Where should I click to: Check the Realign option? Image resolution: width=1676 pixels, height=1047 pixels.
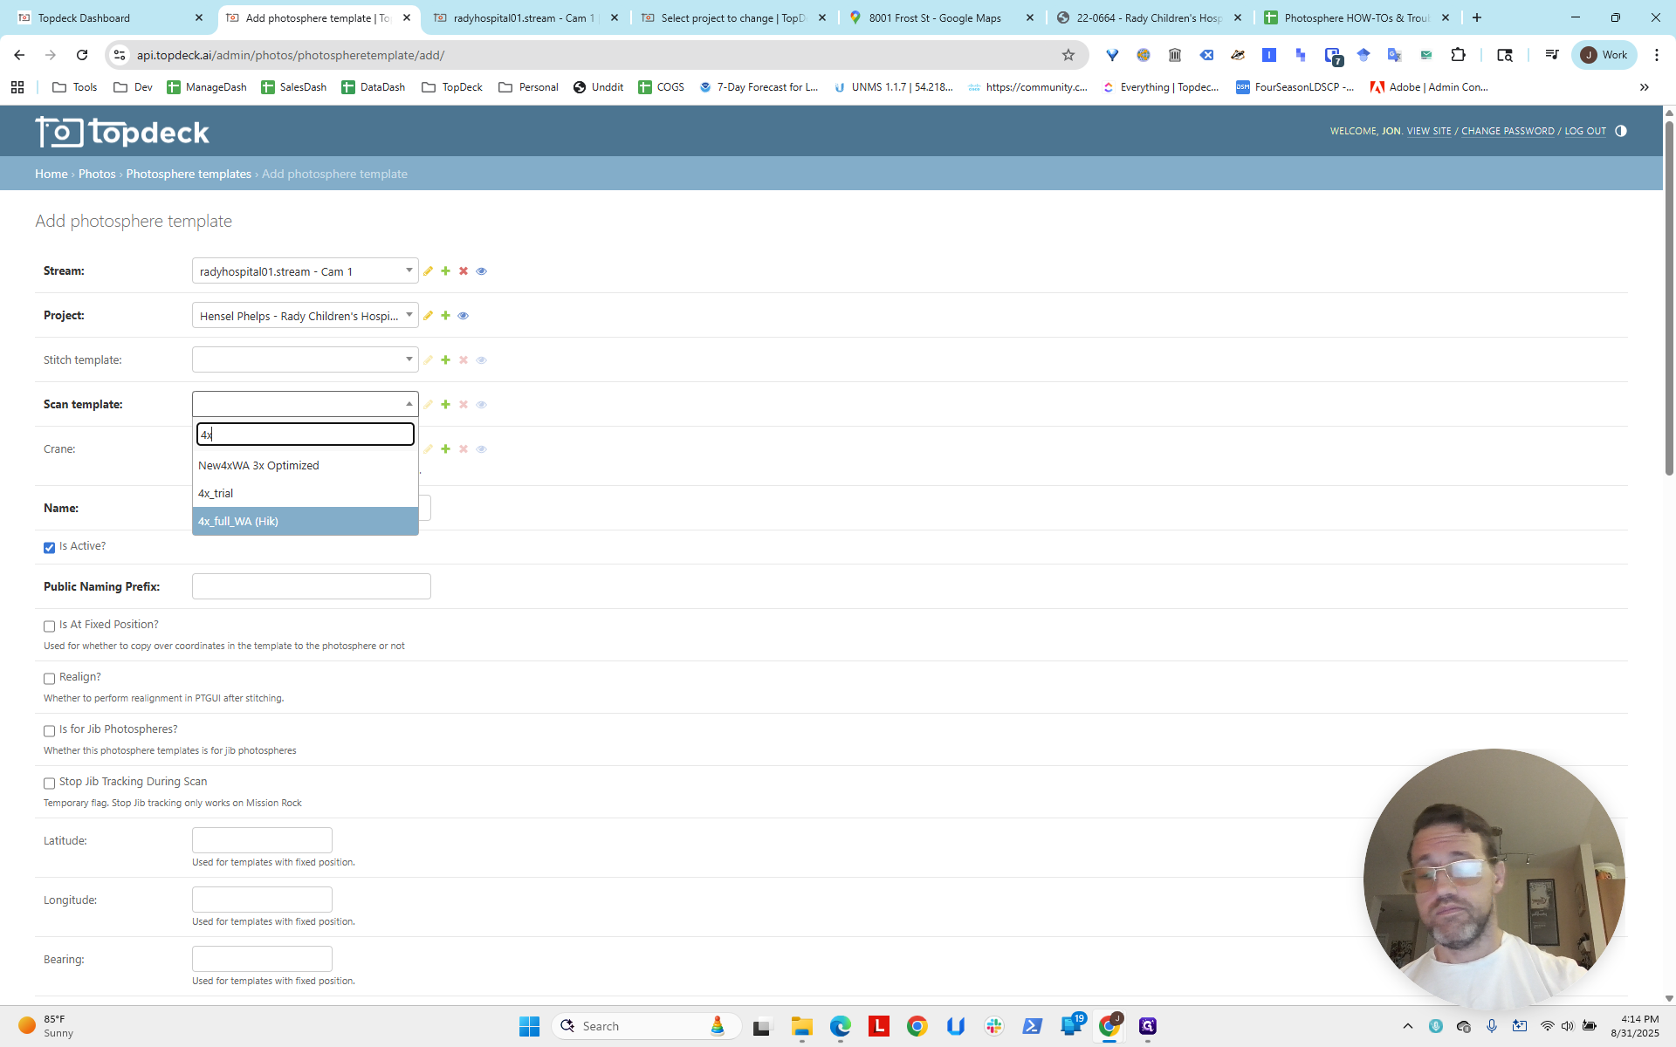coord(49,679)
